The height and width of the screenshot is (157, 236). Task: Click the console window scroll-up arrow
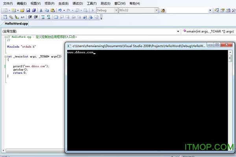230,52
